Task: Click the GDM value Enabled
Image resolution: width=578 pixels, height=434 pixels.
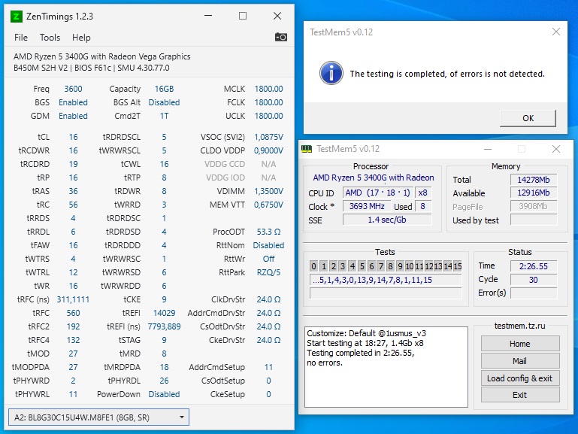Action: 74,116
